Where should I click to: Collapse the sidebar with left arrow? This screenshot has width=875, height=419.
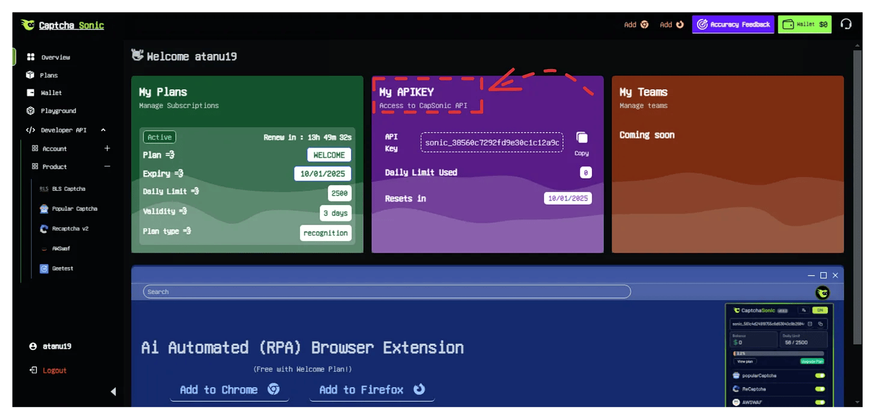(x=113, y=391)
